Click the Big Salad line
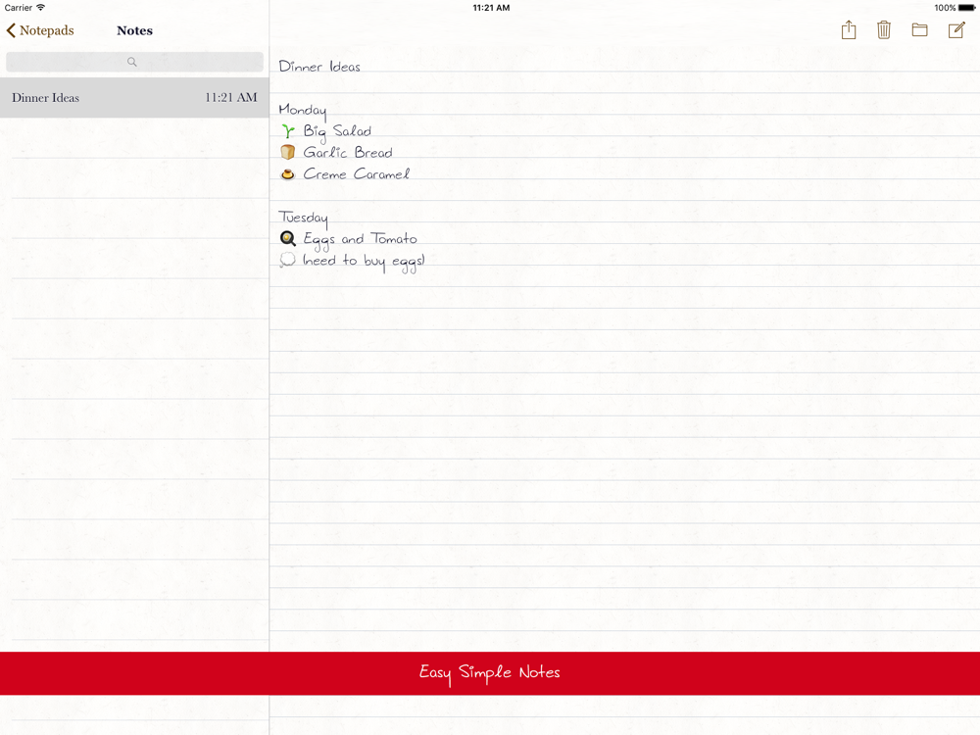Viewport: 980px width, 735px height. coord(337,131)
